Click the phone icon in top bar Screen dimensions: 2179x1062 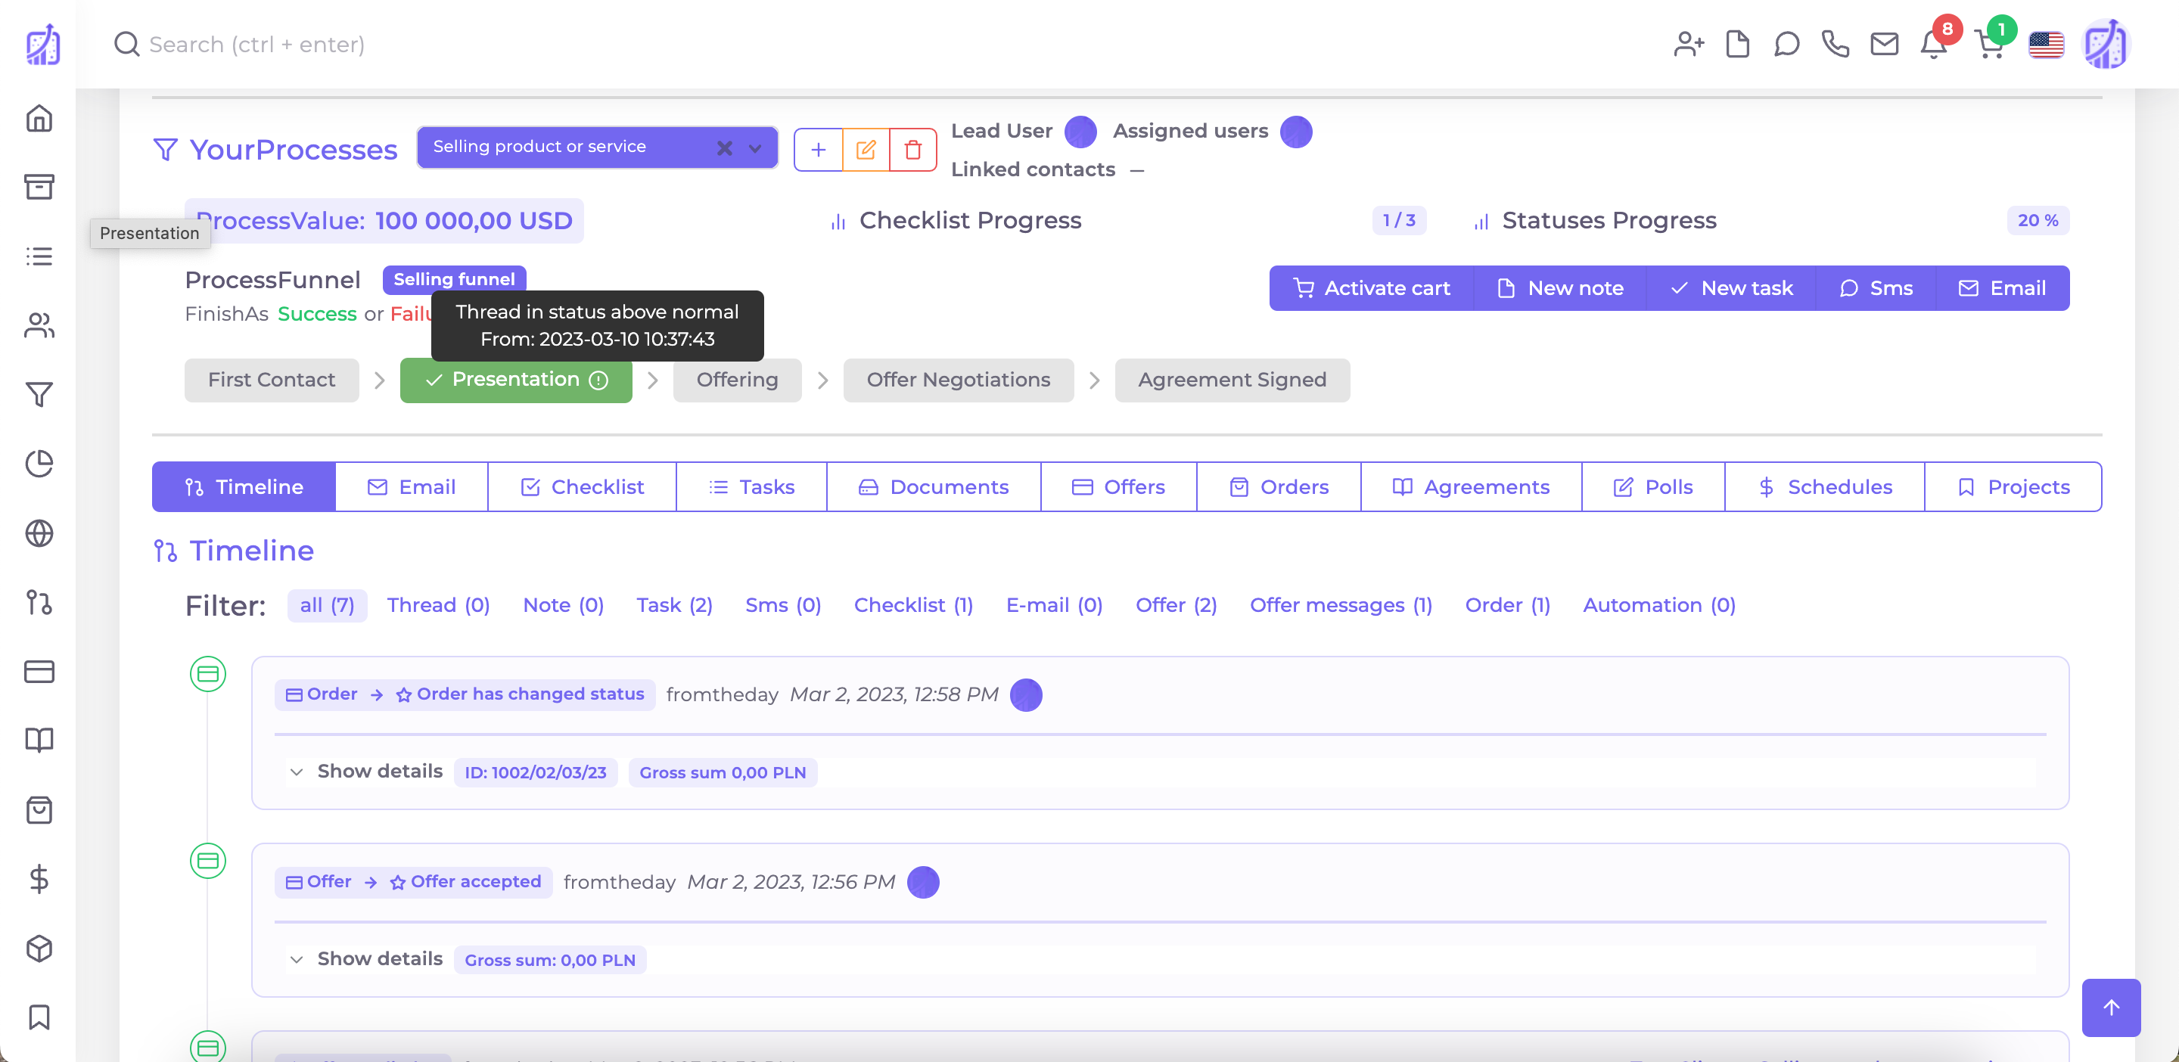(x=1836, y=44)
